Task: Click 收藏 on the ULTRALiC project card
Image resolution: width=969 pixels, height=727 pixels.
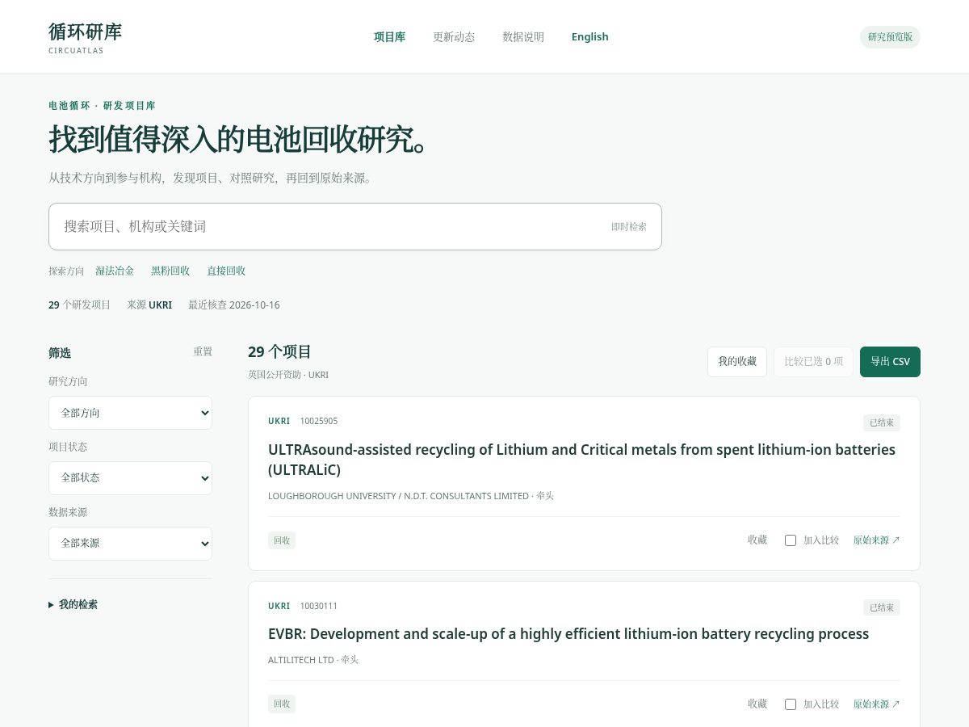Action: [x=757, y=540]
